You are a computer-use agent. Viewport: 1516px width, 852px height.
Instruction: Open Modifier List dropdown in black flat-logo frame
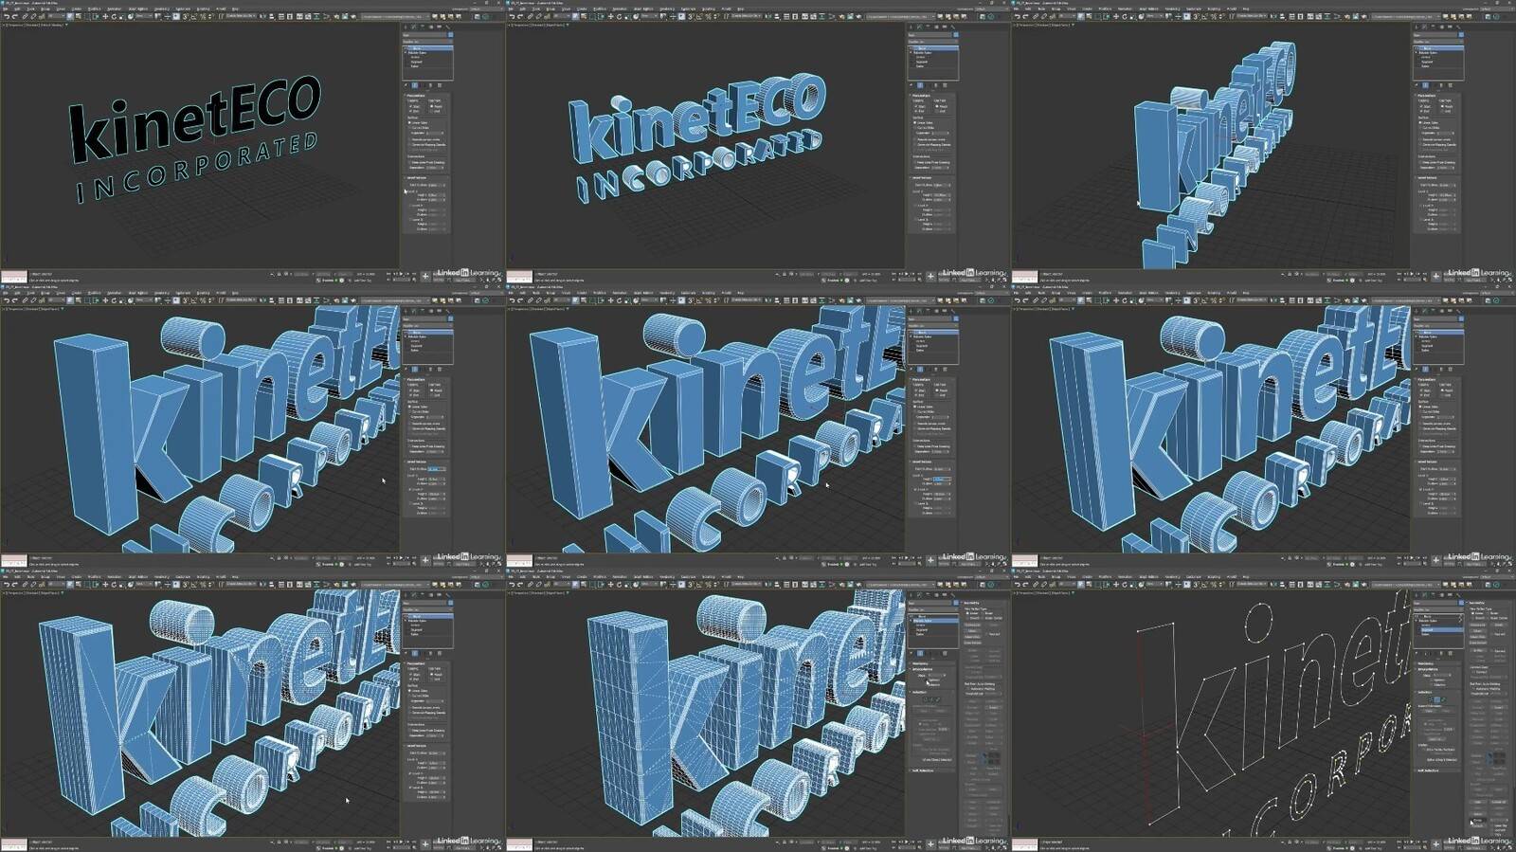pyautogui.click(x=428, y=42)
